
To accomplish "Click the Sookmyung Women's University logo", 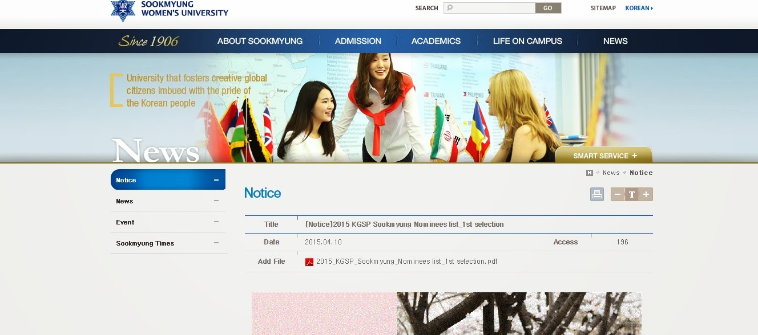I will click(x=170, y=10).
